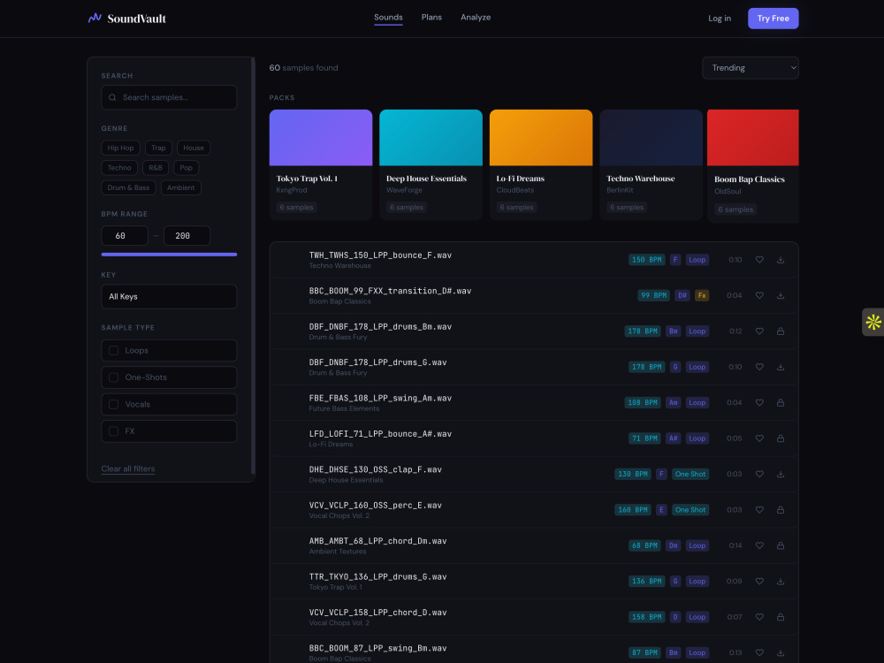Screen dimensions: 884x663
Task: Favorite LFD_LOFI_71_LPP_bounce_A#.wav
Action: pyautogui.click(x=759, y=438)
